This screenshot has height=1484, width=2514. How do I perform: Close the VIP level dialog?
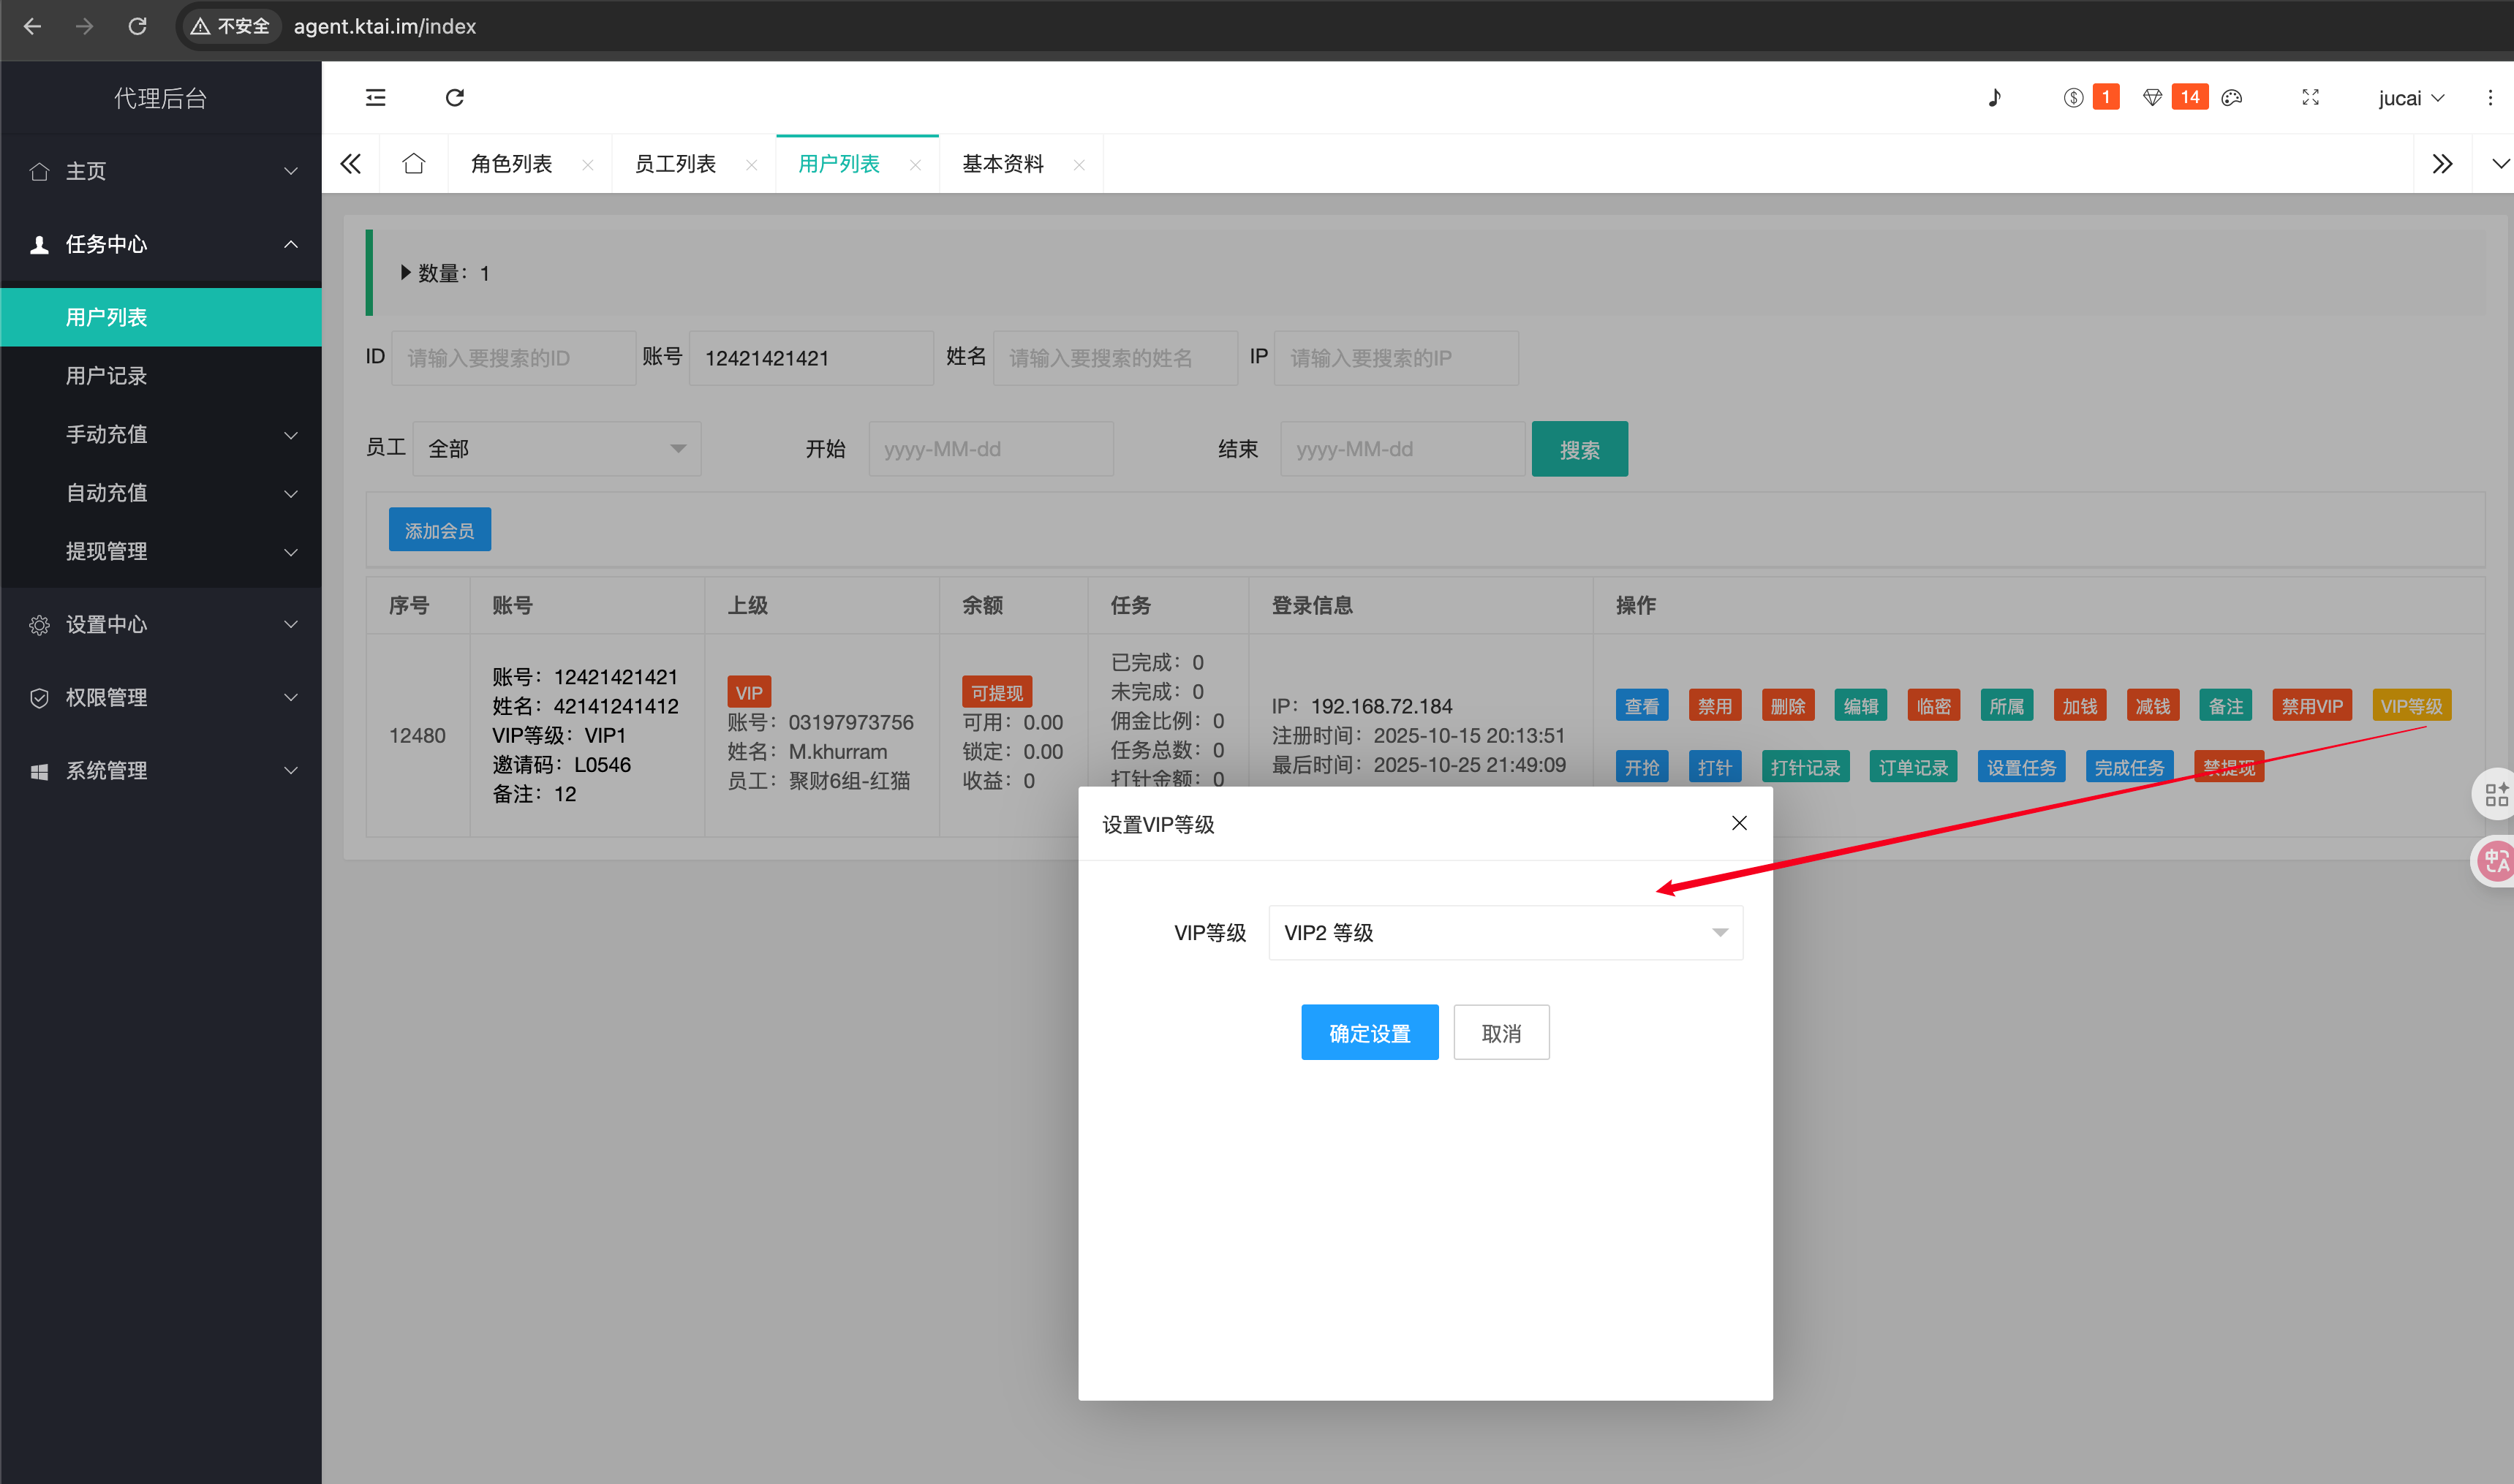[x=1739, y=823]
